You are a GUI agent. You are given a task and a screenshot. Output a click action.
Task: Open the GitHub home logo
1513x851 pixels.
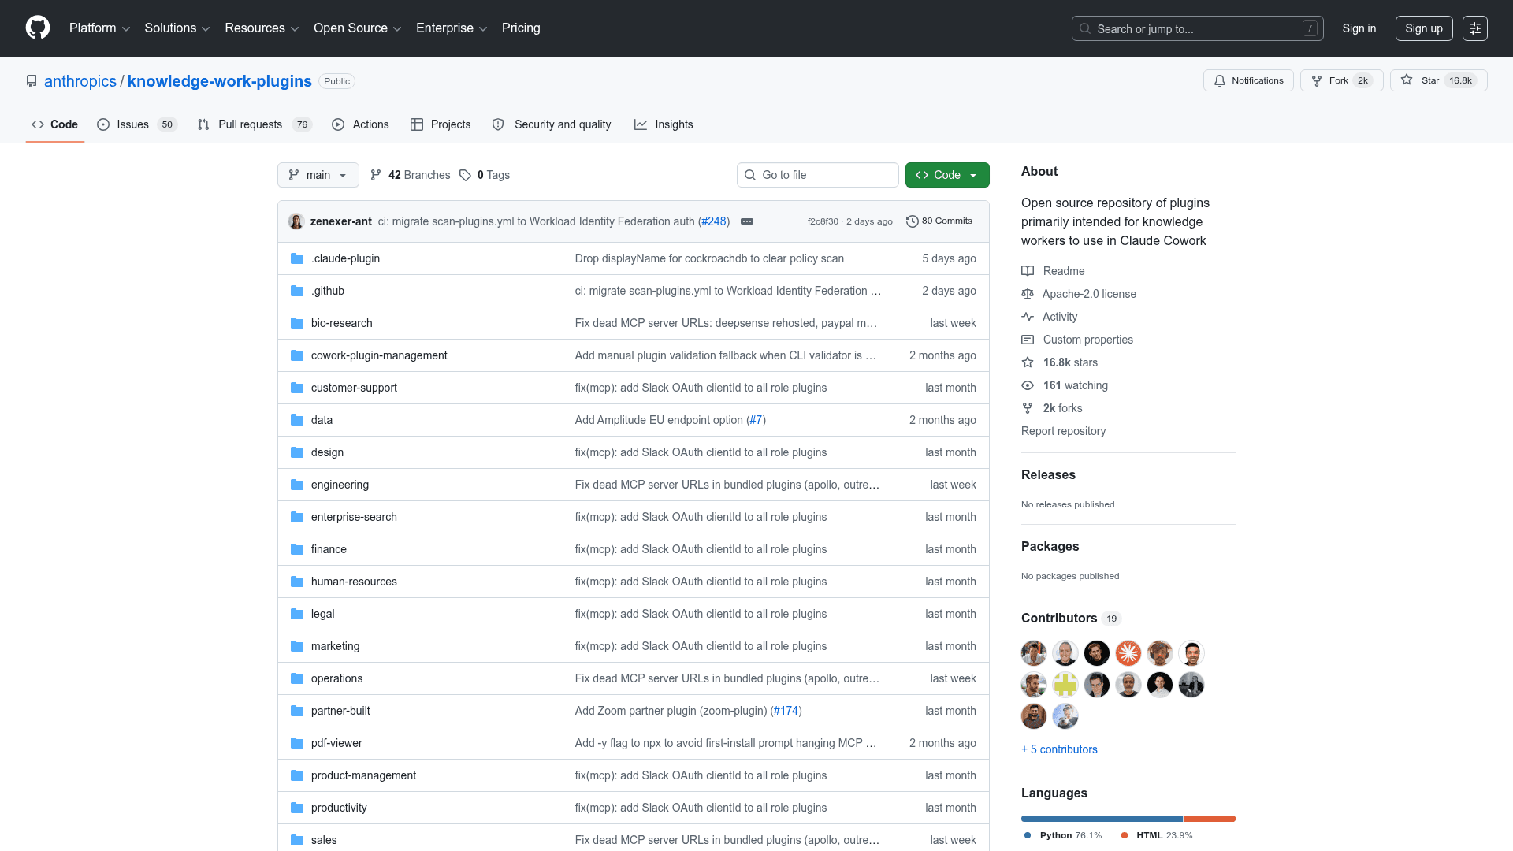pos(38,28)
